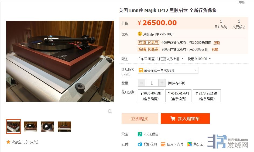The image size is (254, 152).
Task: Click the Taojinbi gold coin icon
Action: (140, 34)
